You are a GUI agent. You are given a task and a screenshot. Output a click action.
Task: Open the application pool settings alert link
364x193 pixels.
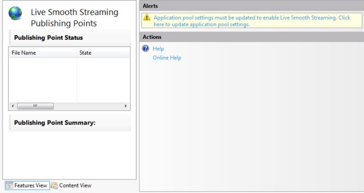coord(252,21)
